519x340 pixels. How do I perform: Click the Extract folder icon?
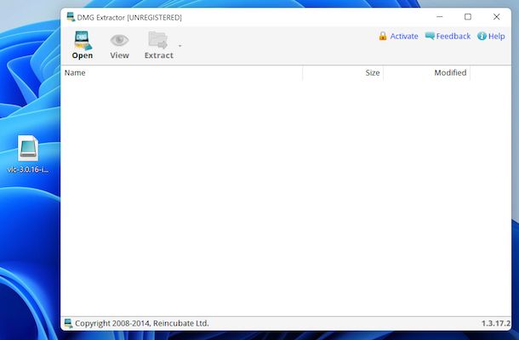(158, 40)
